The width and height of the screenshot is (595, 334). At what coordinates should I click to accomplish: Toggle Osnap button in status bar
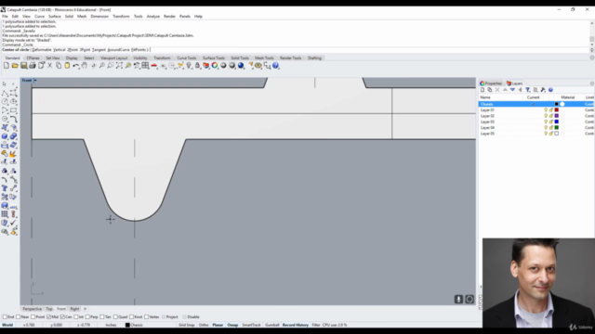(232, 325)
